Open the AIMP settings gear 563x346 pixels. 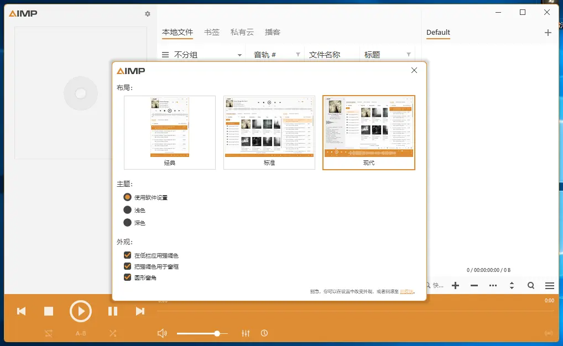pyautogui.click(x=147, y=14)
